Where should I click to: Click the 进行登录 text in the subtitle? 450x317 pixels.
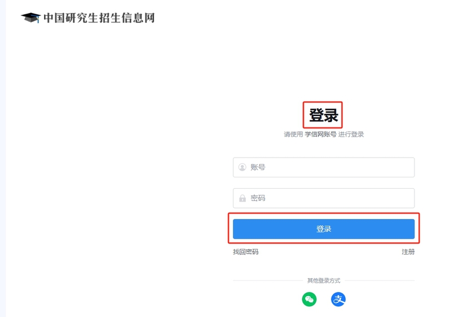(351, 135)
